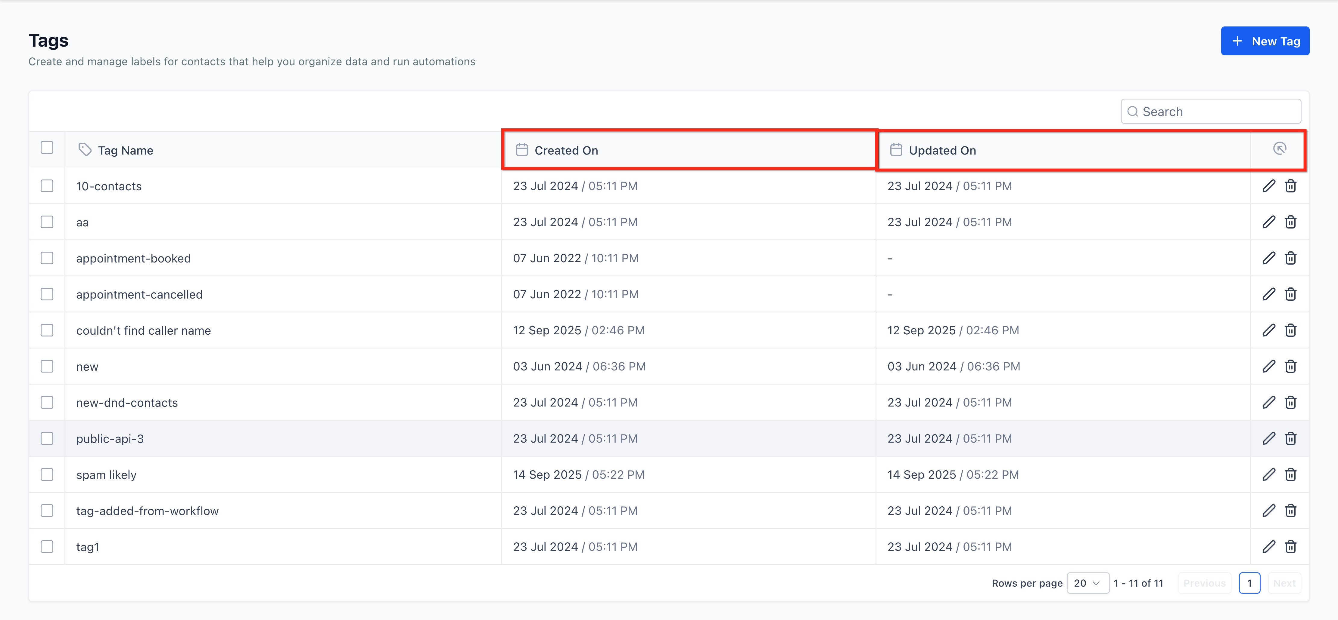Check the box for couldn't find caller name
Viewport: 1338px width, 620px height.
47,330
